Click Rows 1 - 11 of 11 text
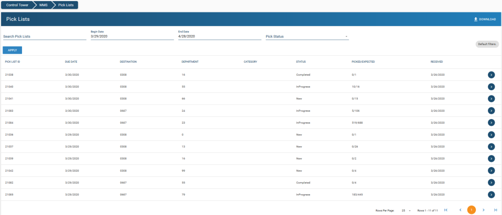Viewport: 502px width, 215px height. click(x=427, y=211)
